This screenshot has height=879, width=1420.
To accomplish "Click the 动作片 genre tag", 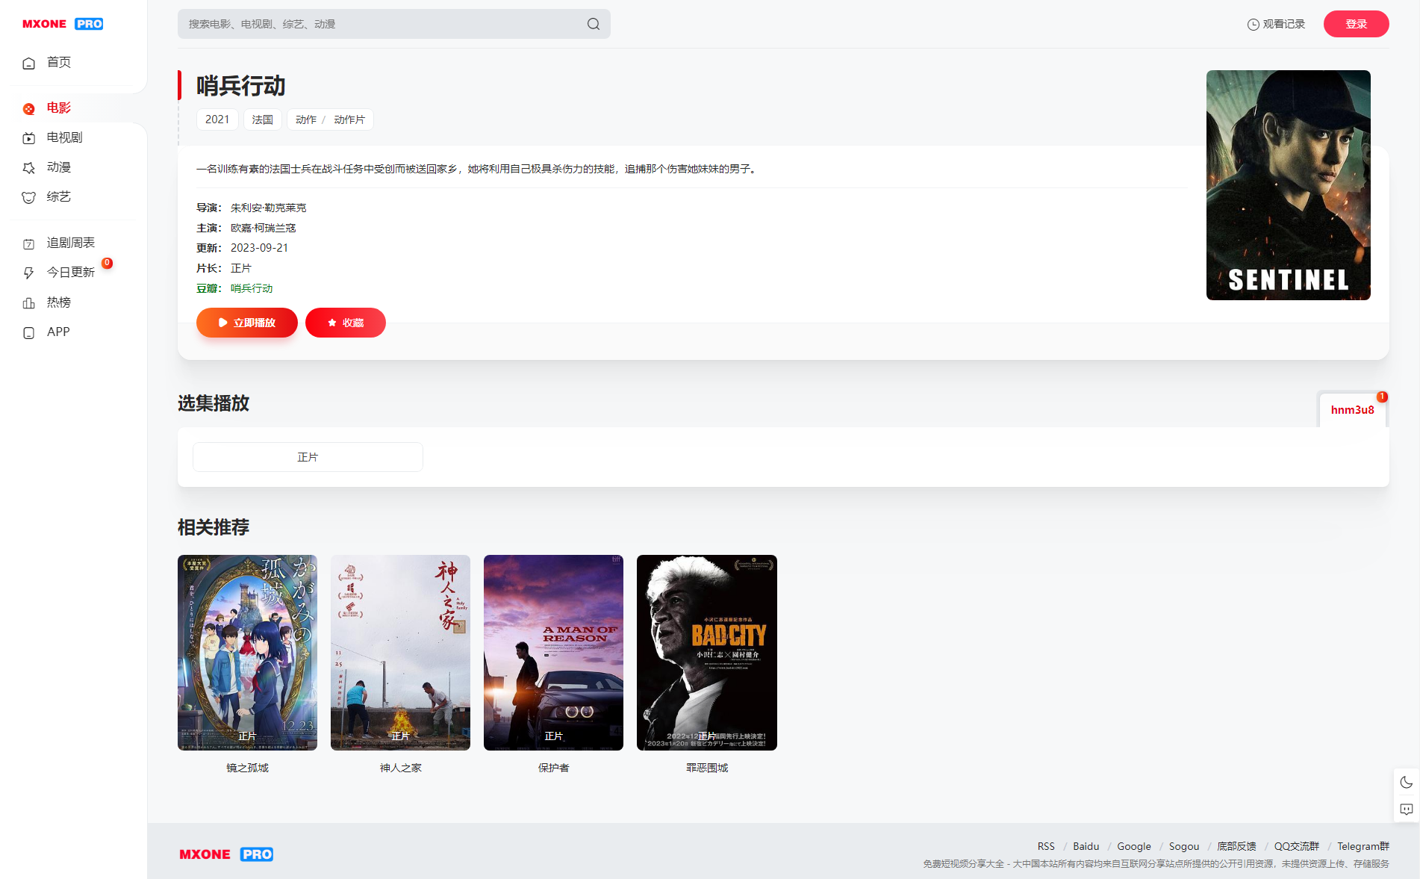I will (349, 119).
